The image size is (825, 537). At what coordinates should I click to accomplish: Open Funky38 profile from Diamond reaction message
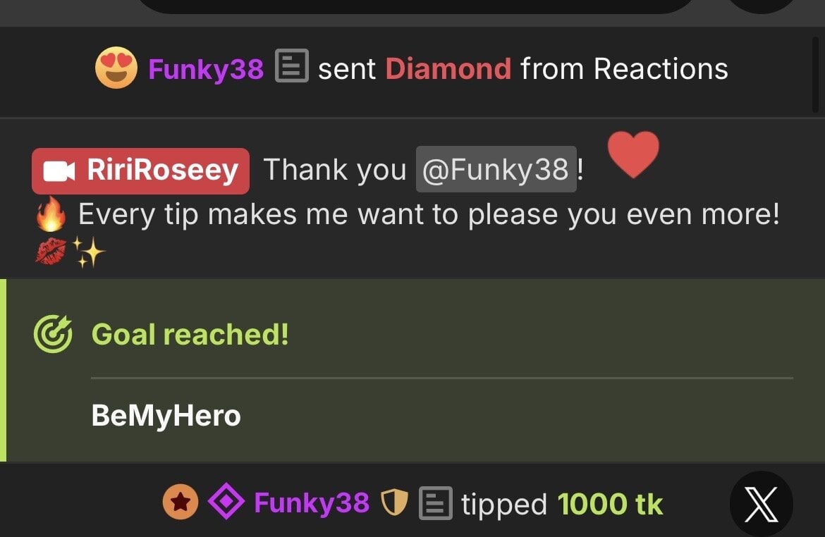point(206,69)
